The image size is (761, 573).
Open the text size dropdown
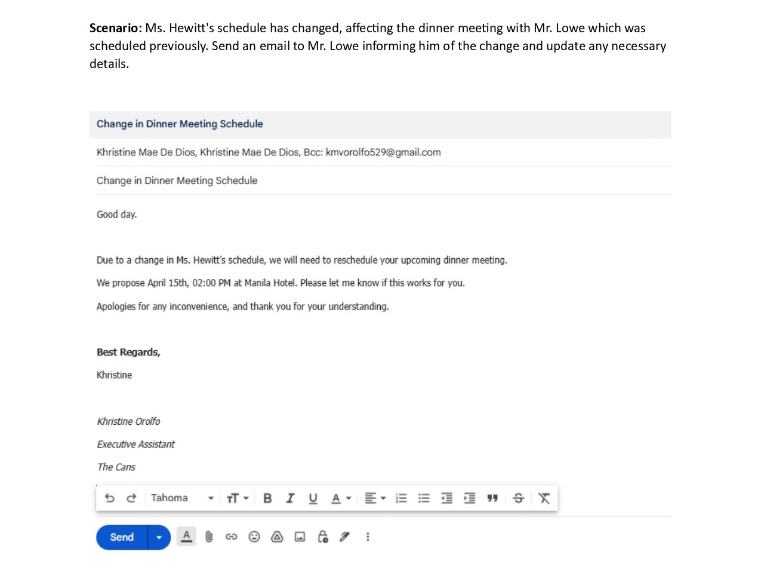pyautogui.click(x=237, y=498)
